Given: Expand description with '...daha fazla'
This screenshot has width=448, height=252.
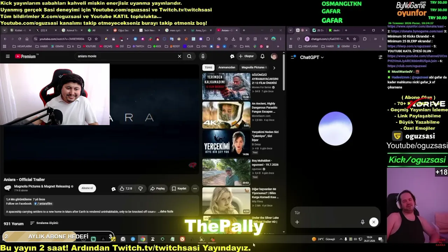Looking at the screenshot, I should click(x=166, y=212).
